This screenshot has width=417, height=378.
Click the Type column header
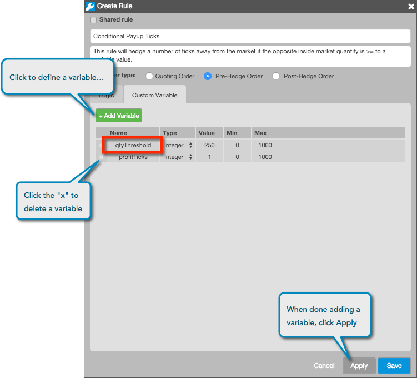tap(178, 133)
